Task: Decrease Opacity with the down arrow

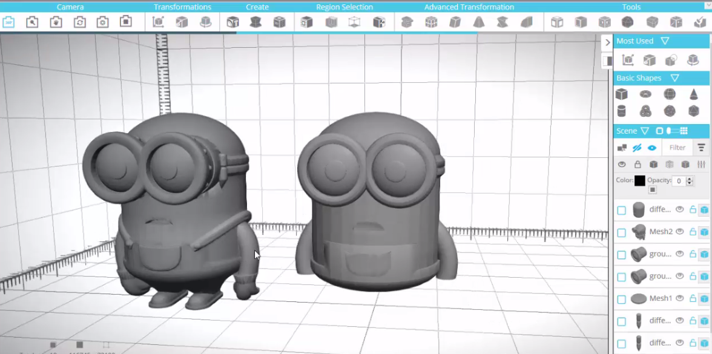Action: click(690, 183)
